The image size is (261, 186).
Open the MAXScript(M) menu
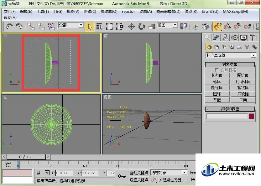(x=235, y=12)
